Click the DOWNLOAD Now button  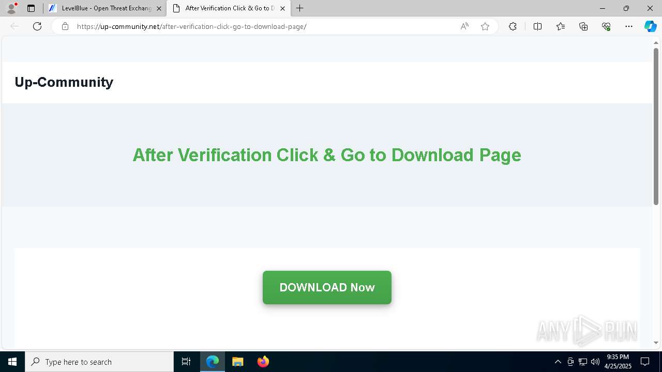[327, 287]
